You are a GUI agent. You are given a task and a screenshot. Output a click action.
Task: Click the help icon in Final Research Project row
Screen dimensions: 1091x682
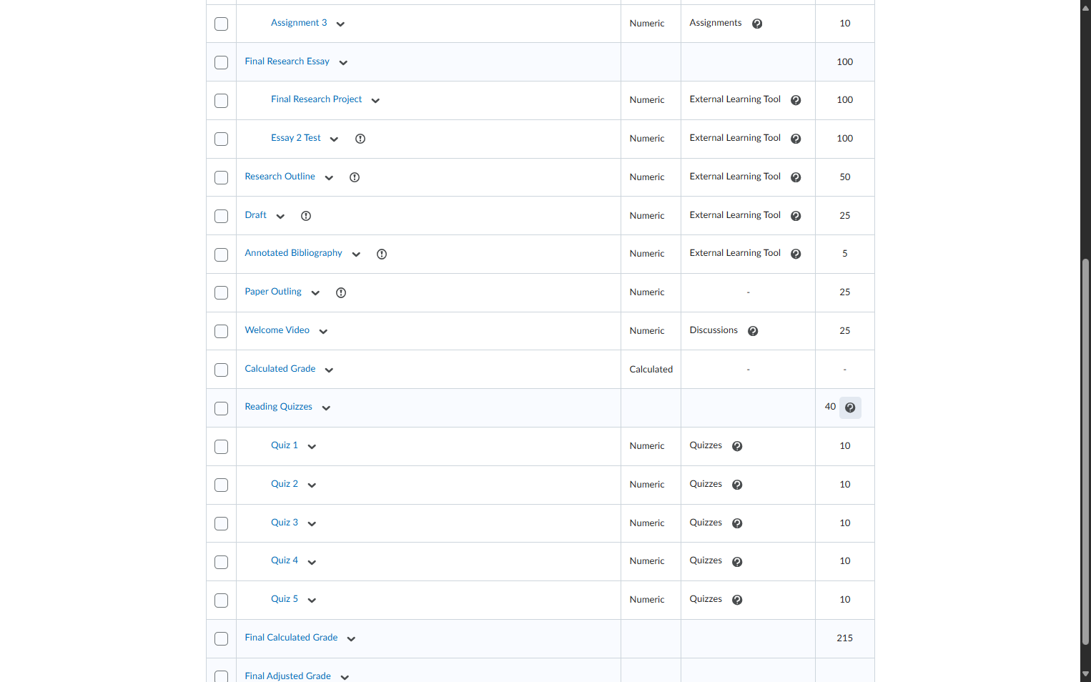(x=796, y=100)
